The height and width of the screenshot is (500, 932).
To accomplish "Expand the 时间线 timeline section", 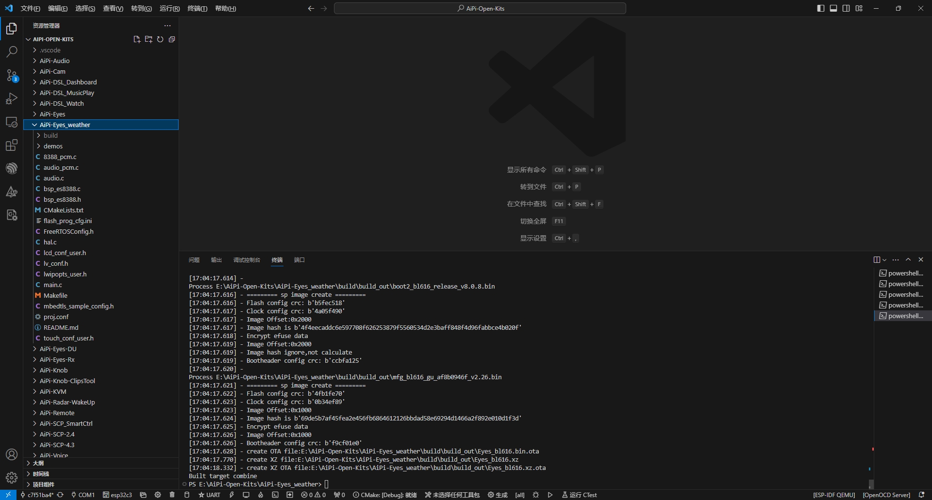I will pos(101,474).
